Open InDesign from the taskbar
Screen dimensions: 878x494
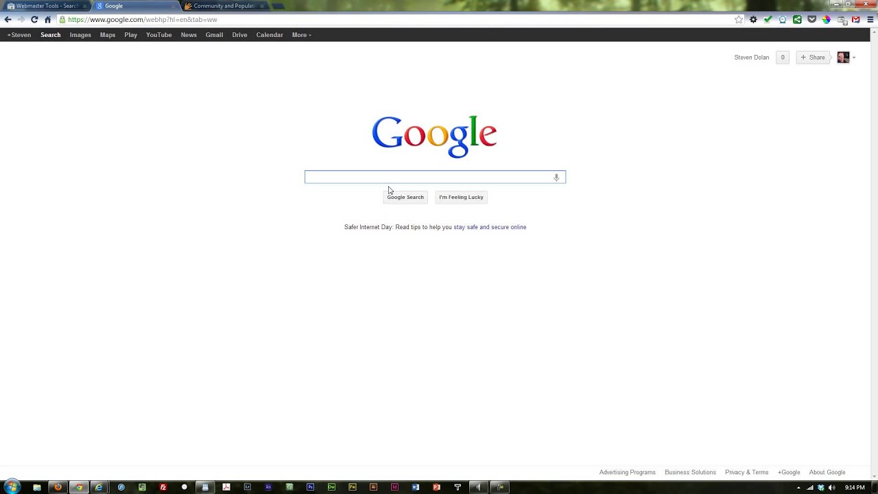coord(394,487)
